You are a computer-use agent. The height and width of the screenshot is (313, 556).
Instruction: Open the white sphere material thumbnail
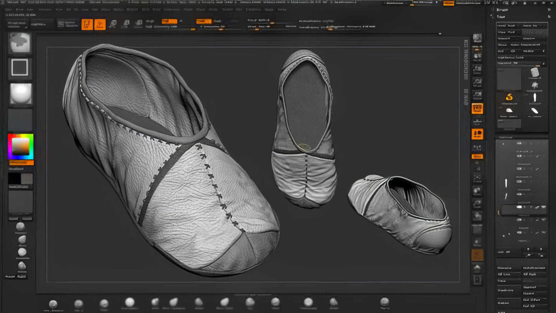21,94
